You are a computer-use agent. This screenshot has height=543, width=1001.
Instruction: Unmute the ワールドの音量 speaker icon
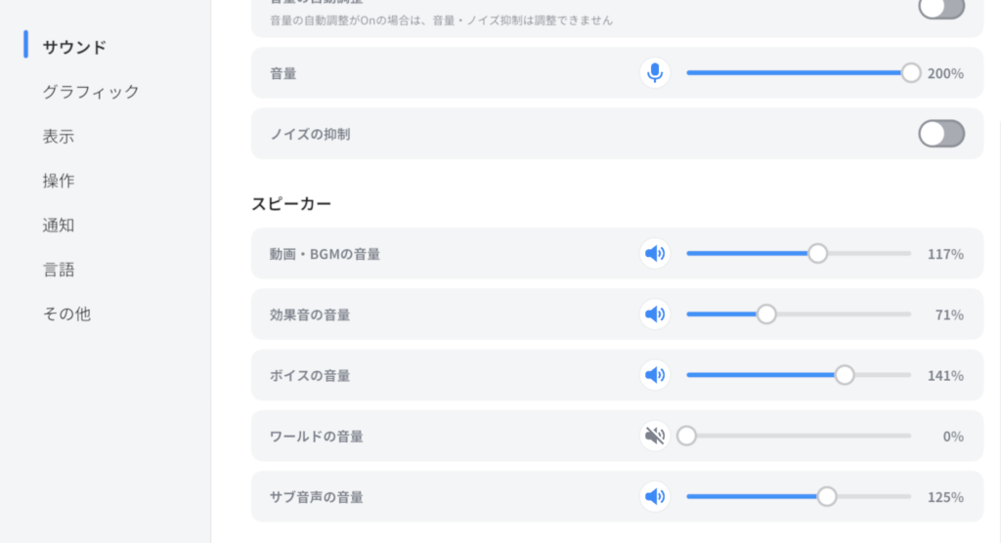[655, 436]
